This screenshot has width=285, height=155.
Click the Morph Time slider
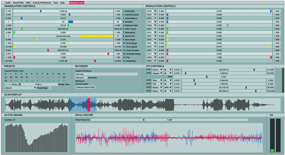coord(38,84)
